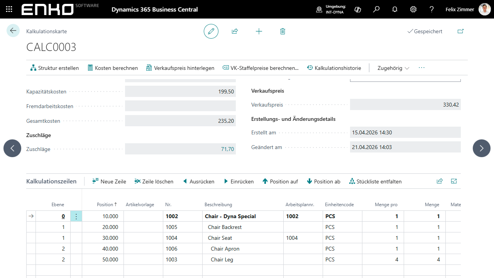The width and height of the screenshot is (494, 278).
Task: Click Neue Zeile button
Action: [109, 181]
